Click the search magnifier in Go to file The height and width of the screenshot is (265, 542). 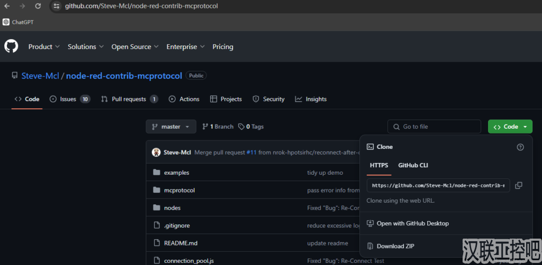pos(396,127)
